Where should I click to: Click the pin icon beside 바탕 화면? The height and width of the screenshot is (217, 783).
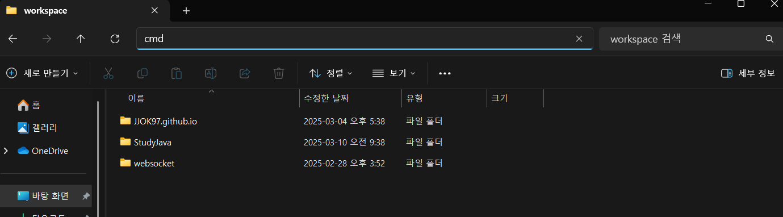(86, 196)
